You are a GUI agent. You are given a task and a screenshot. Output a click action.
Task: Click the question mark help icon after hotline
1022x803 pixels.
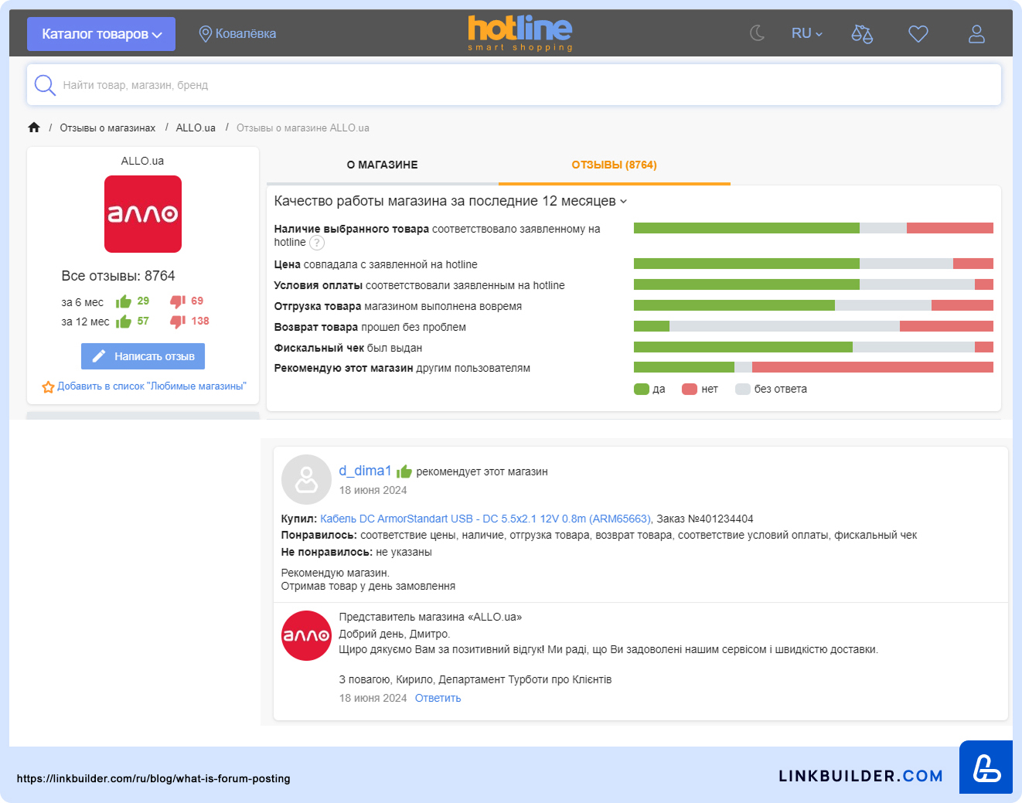point(317,243)
